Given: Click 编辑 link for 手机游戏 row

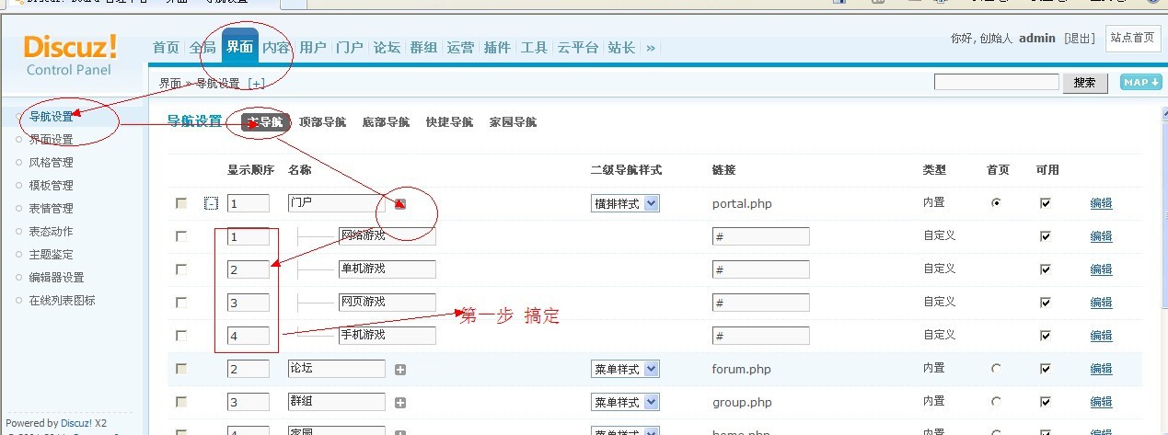Looking at the screenshot, I should tap(1101, 337).
